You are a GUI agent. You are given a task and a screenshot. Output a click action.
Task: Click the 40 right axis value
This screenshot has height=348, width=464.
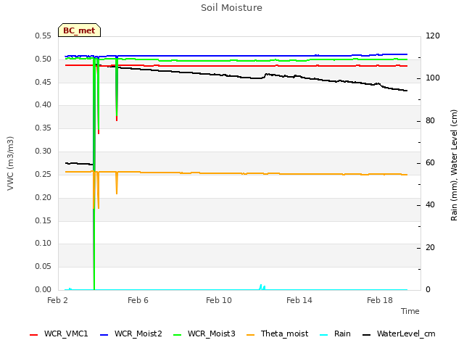click(x=430, y=204)
